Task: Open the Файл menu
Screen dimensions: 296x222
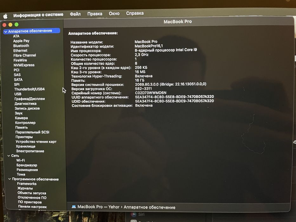Action: 75,14
